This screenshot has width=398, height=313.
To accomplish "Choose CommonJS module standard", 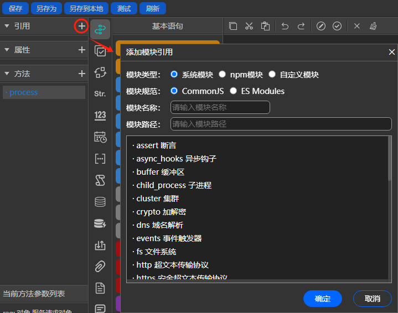I will click(x=174, y=91).
